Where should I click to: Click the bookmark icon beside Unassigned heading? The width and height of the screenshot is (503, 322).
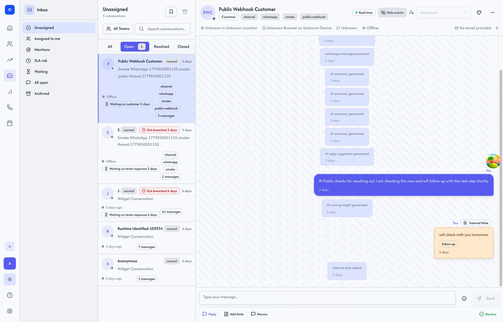171,12
